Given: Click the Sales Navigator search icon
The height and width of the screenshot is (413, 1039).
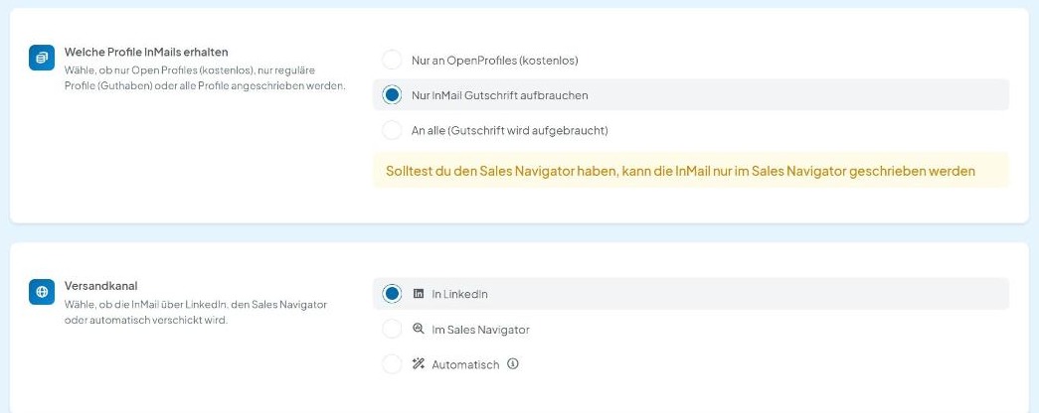Looking at the screenshot, I should tap(419, 329).
